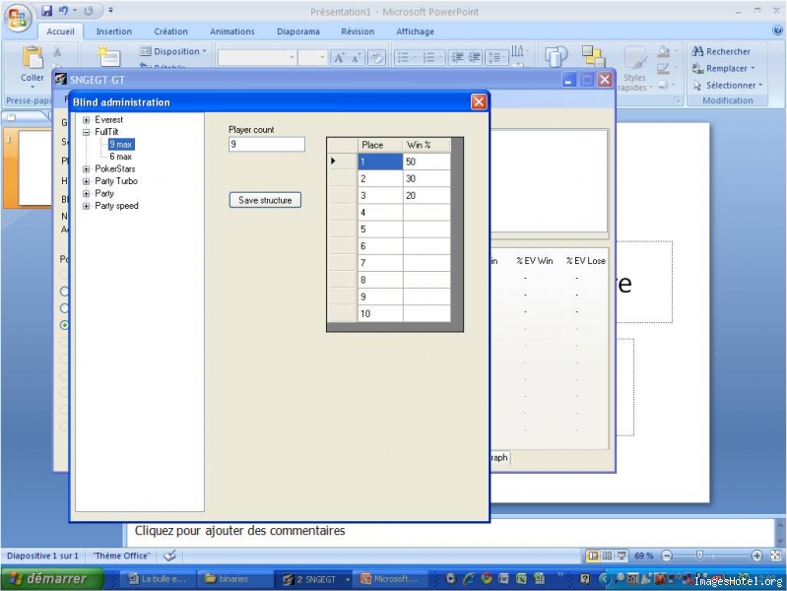Click the spell check icon in status bar

point(170,556)
